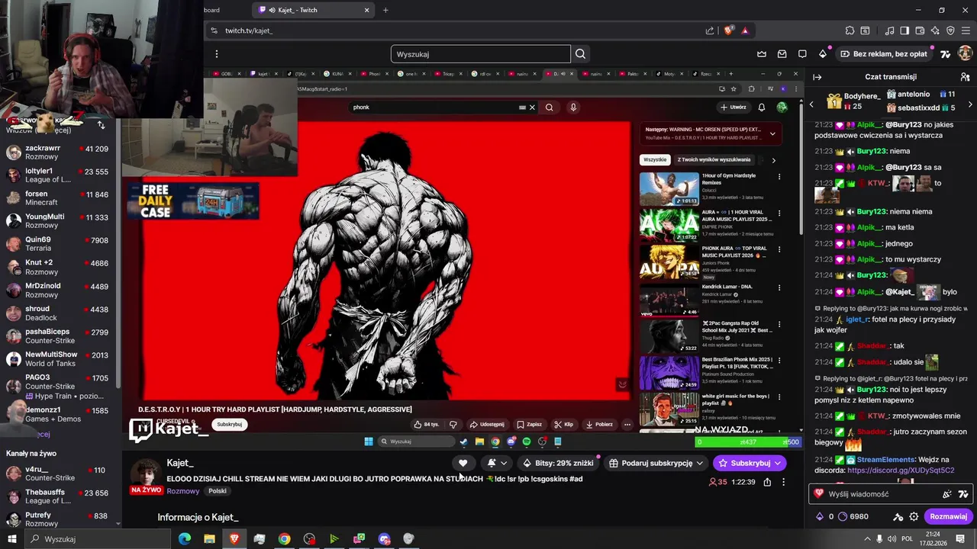Open Brave Rewards triangle icon
Screen dimensions: 977x549
pos(745,30)
